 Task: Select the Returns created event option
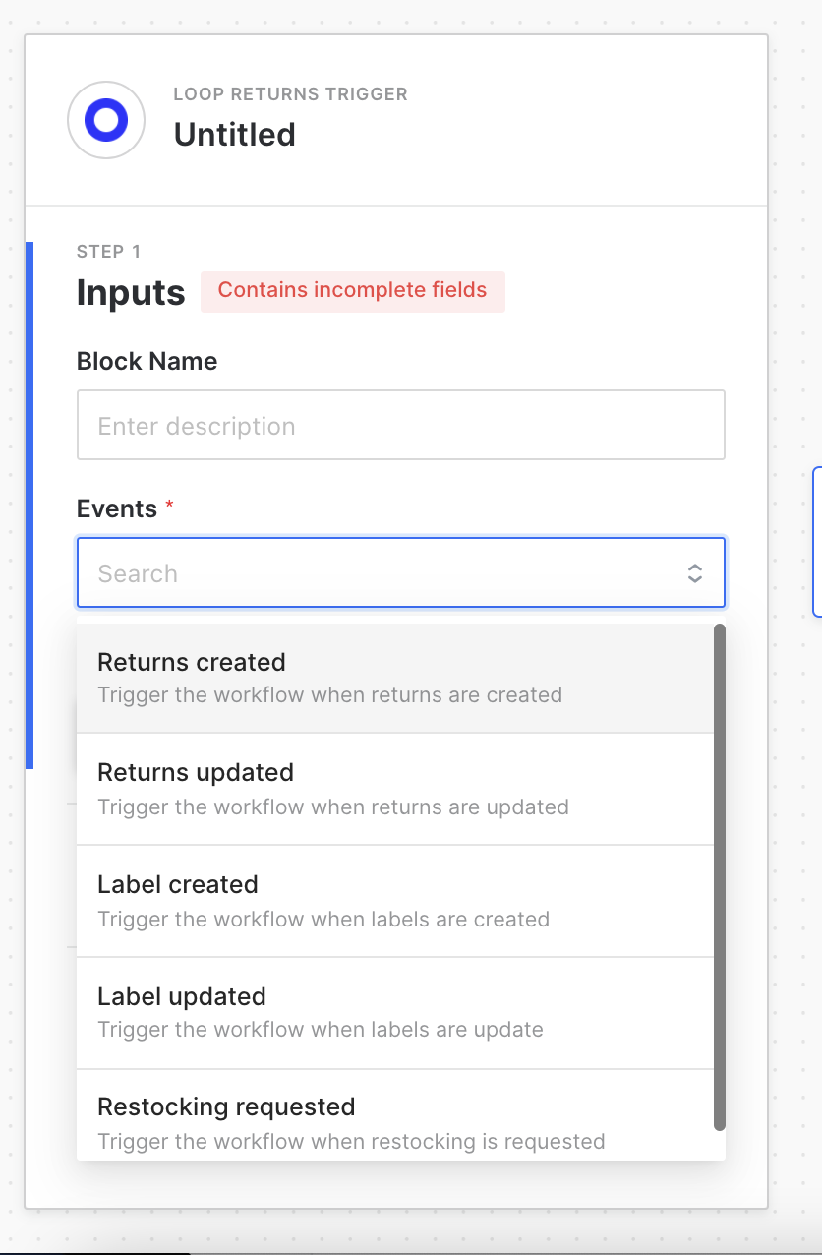[395, 678]
